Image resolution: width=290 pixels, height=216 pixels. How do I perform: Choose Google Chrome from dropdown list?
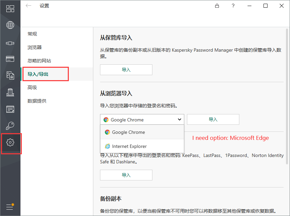click(142, 132)
